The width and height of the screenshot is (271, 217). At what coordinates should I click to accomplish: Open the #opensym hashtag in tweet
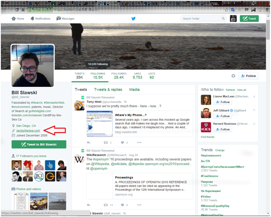[x=101, y=159]
